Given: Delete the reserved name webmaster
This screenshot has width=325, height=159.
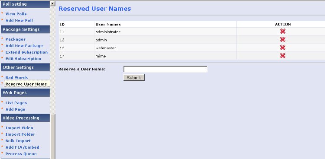Looking at the screenshot, I should (283, 48).
